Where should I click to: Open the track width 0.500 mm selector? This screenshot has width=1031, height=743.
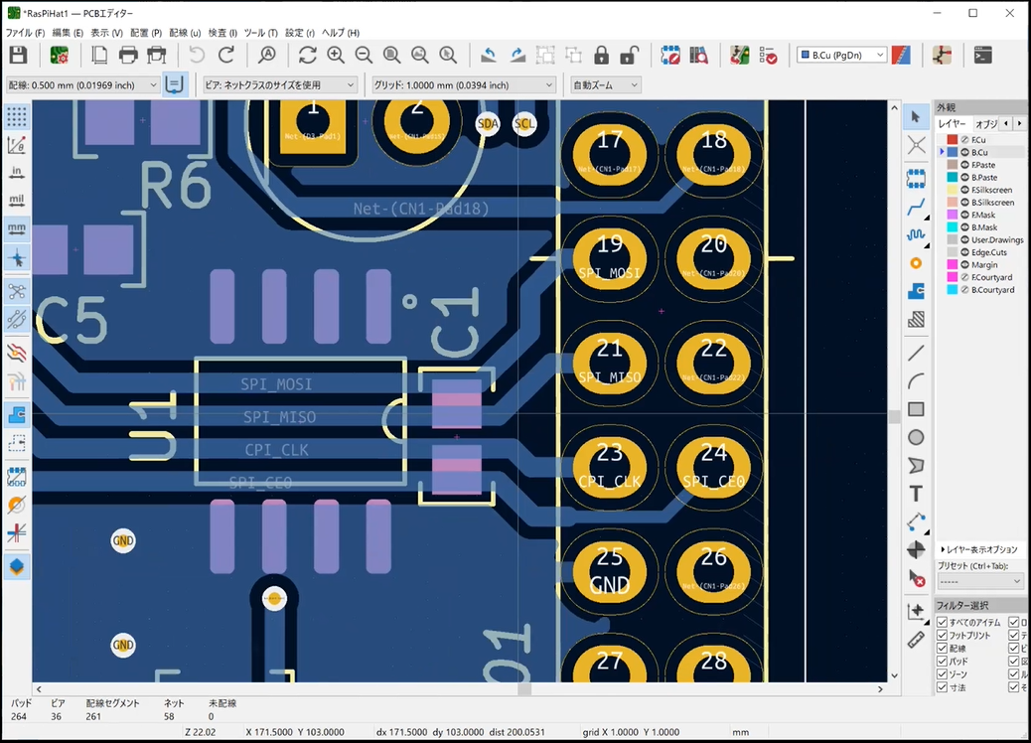pyautogui.click(x=83, y=85)
